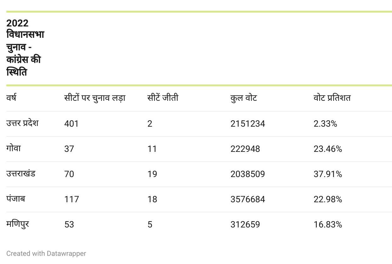Select the 'सीटों पर चुनाव लड़ा' column header
Screen dimensions: 392x264
pos(95,98)
